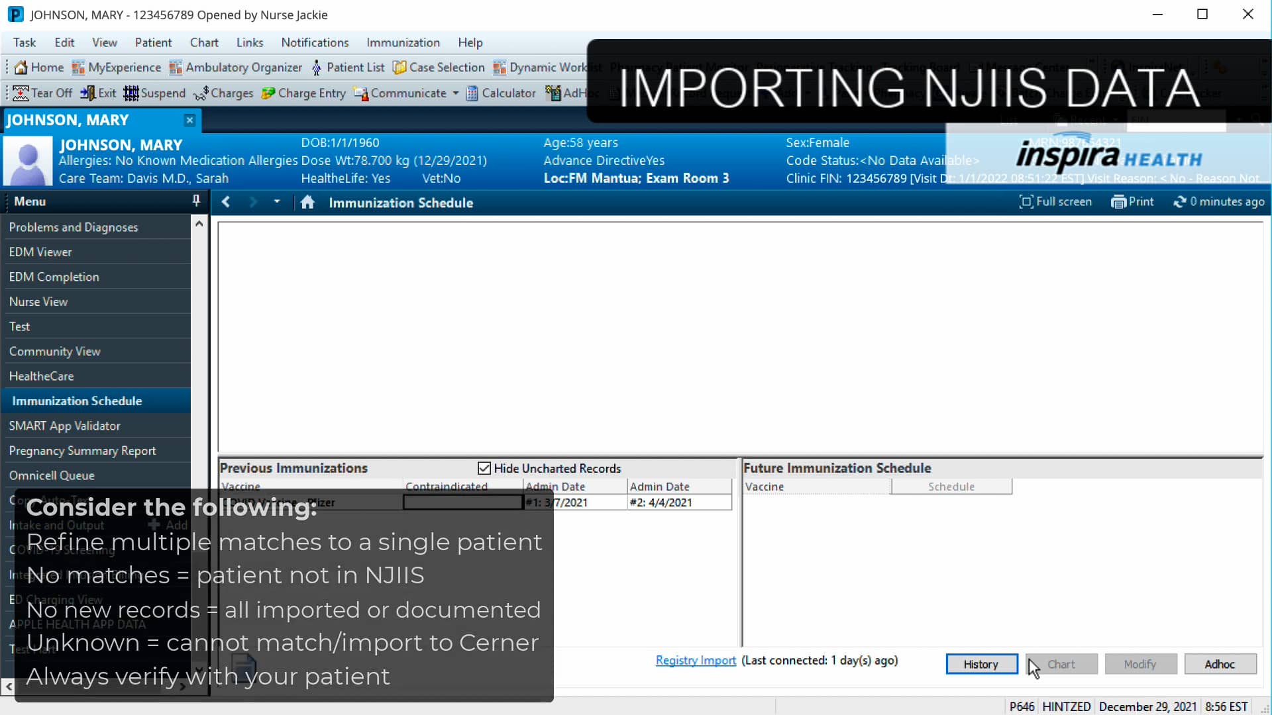Open the Notifications menu

[x=315, y=42]
